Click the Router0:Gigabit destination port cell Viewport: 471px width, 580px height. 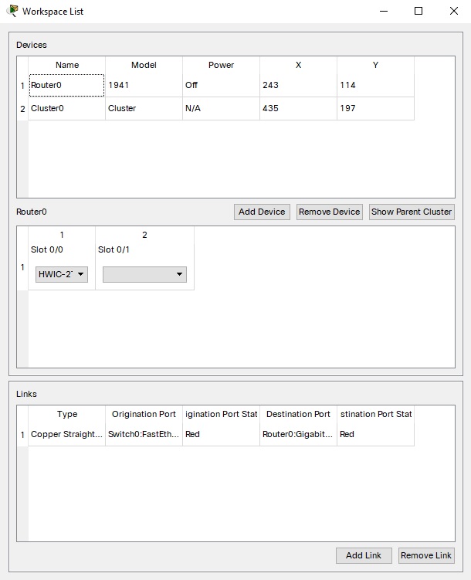point(298,434)
